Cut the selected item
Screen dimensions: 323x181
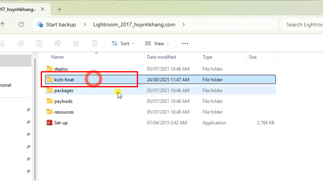(2, 43)
